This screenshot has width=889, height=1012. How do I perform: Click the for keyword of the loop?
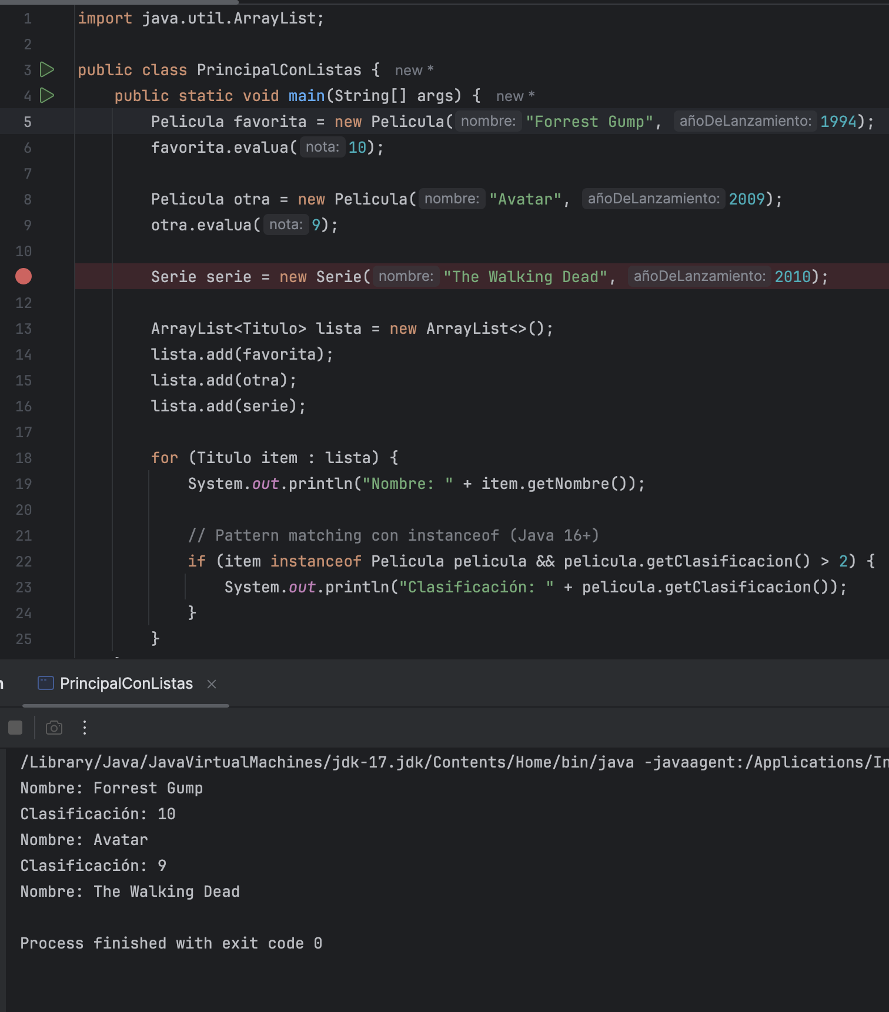(165, 458)
